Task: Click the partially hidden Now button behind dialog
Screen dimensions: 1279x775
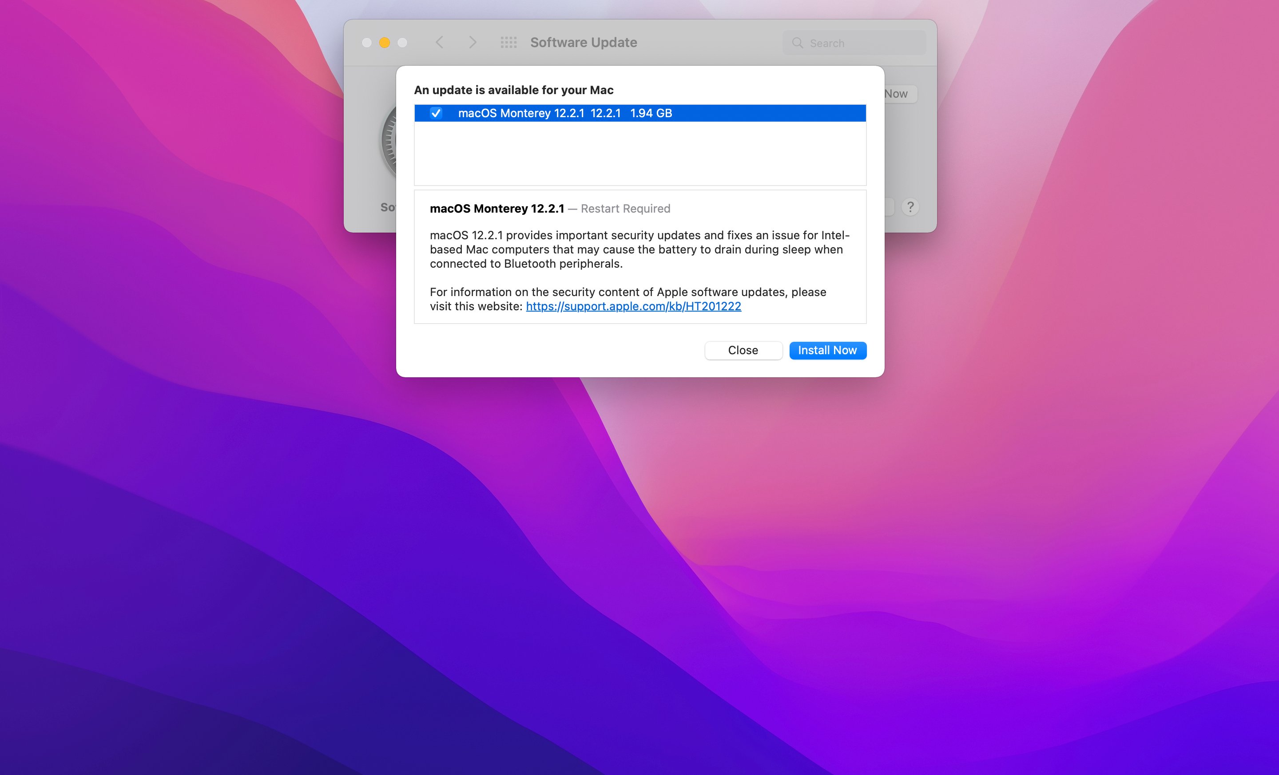Action: pos(901,94)
